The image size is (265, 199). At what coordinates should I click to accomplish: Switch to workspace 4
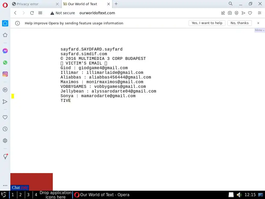pyautogui.click(x=36, y=195)
